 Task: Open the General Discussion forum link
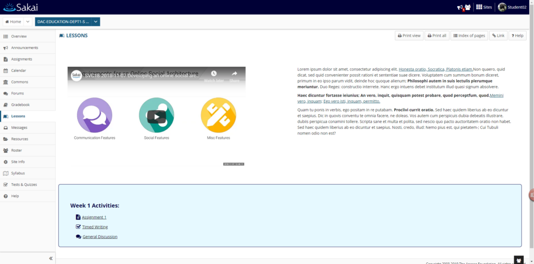(x=100, y=237)
